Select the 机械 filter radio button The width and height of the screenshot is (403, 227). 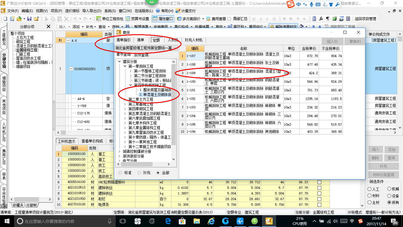tap(389, 189)
